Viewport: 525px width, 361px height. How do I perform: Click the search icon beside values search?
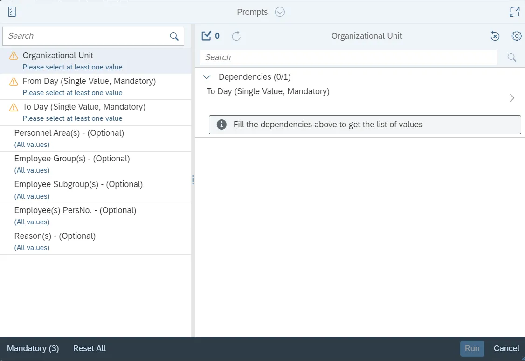pos(512,57)
